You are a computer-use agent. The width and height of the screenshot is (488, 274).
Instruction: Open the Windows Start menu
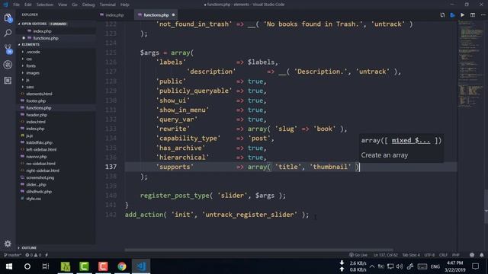9,266
